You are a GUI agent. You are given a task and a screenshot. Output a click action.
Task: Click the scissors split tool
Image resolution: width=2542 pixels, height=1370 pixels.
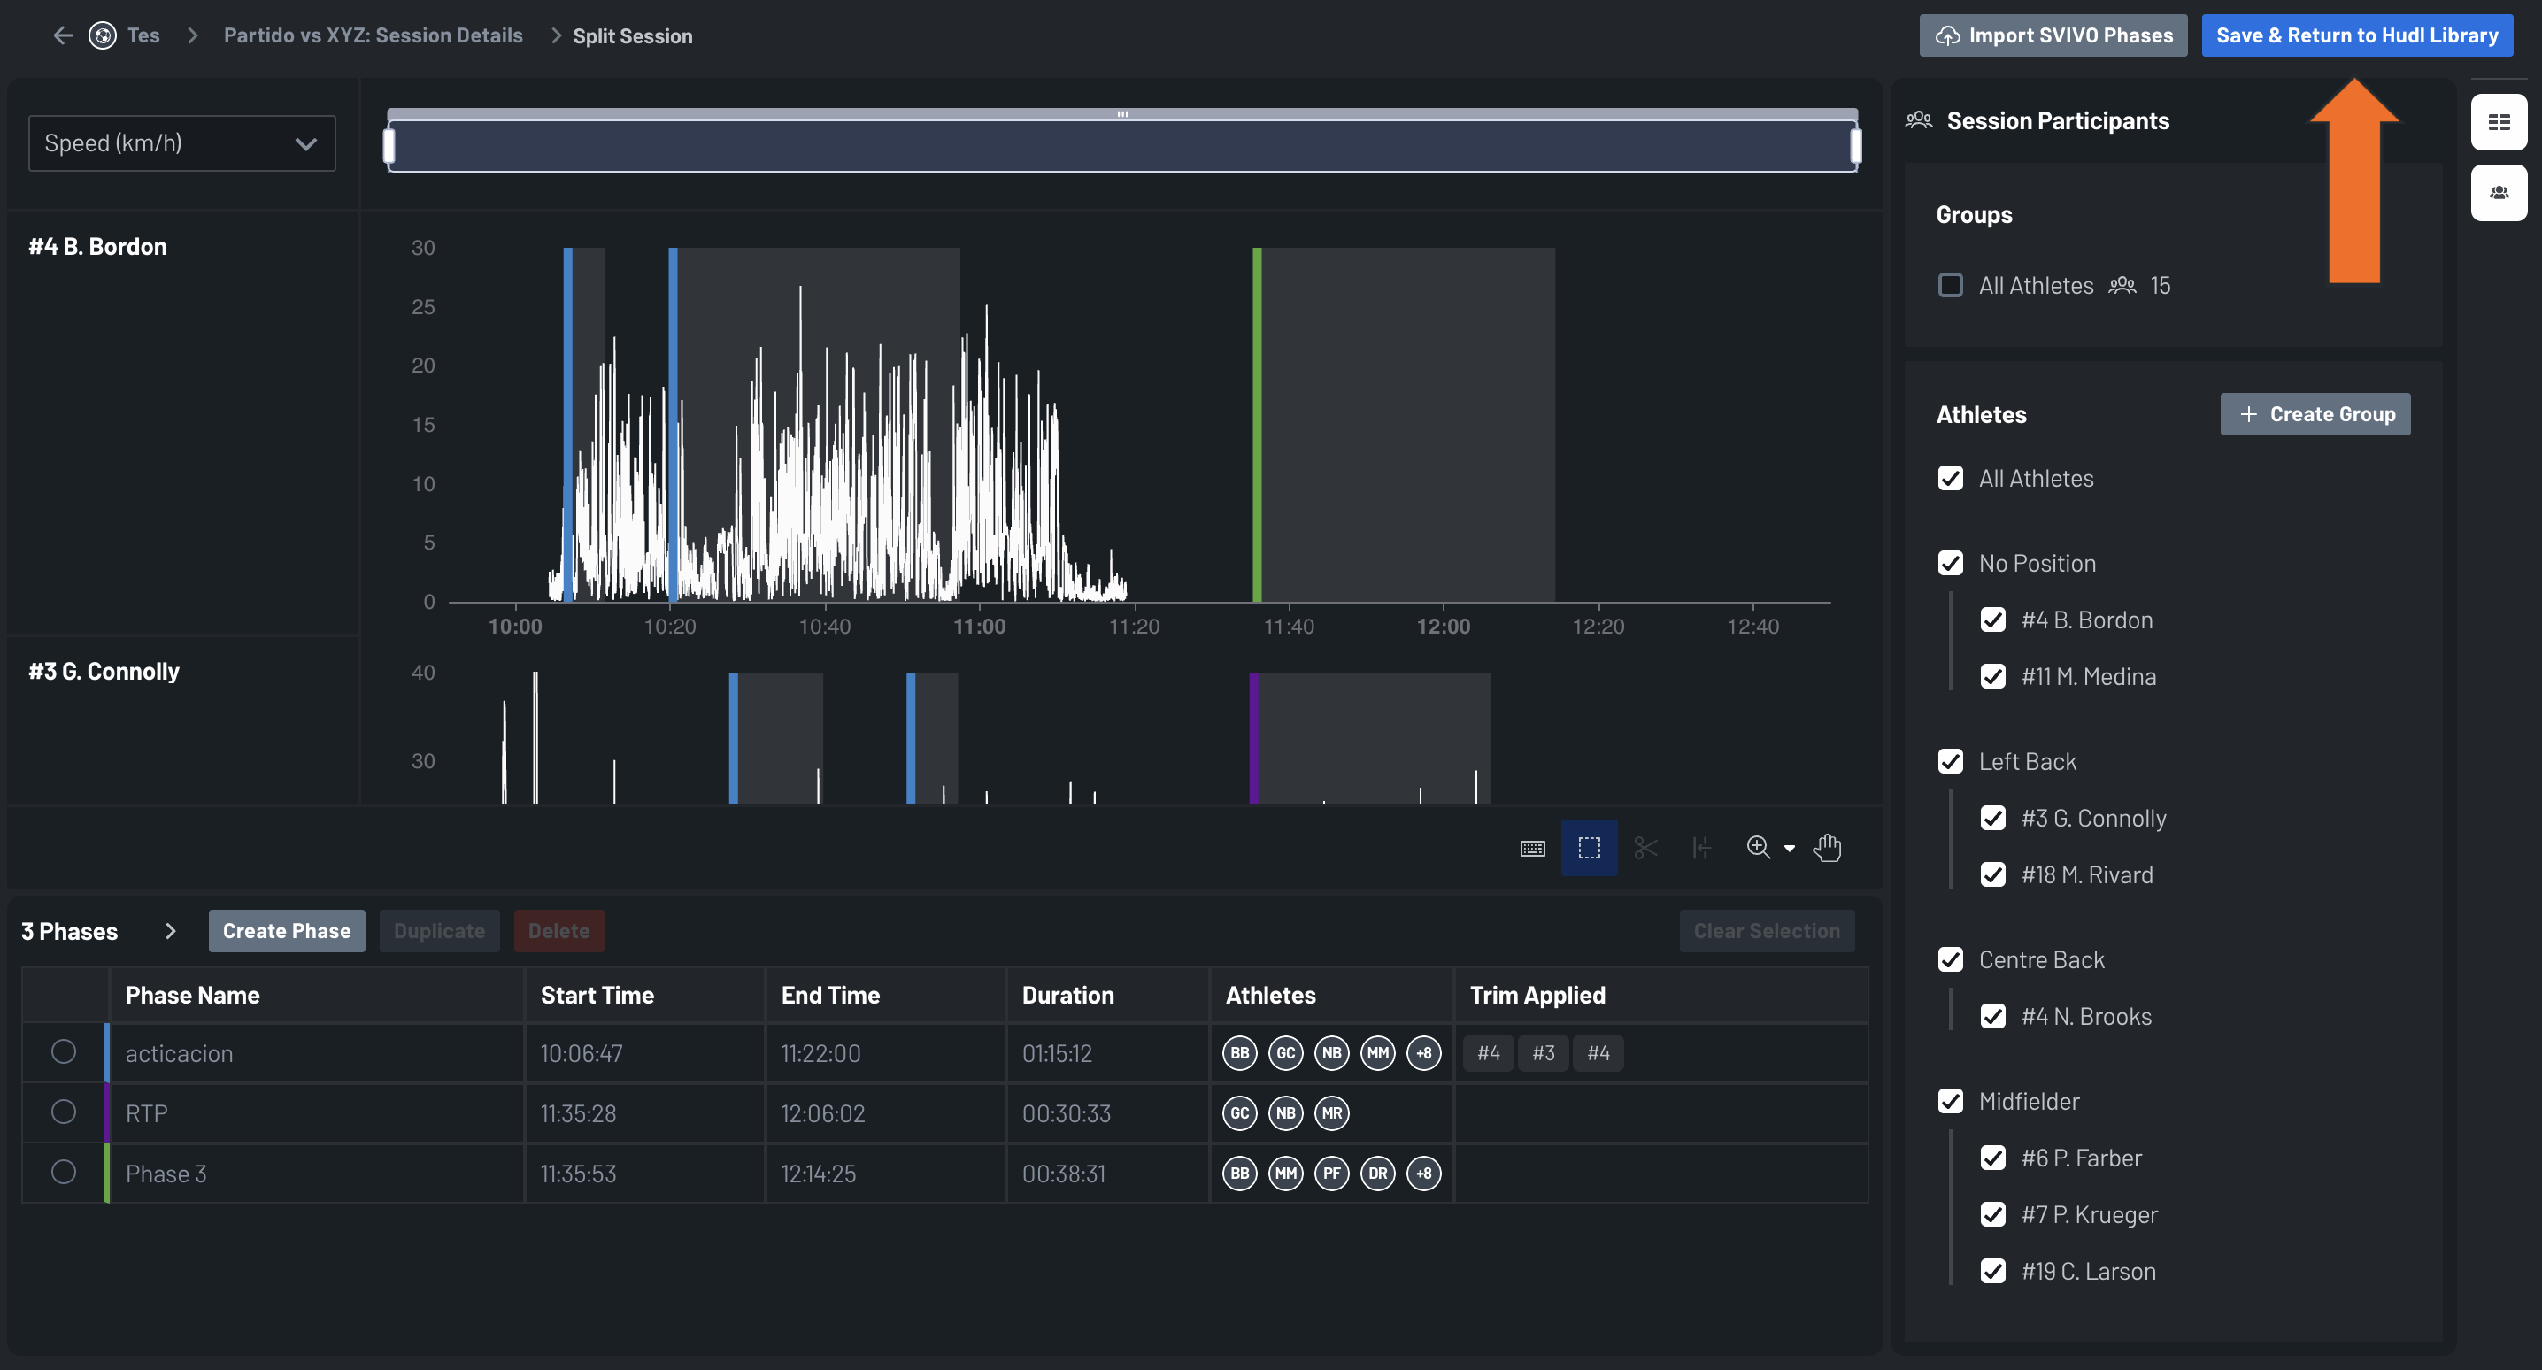point(1645,848)
